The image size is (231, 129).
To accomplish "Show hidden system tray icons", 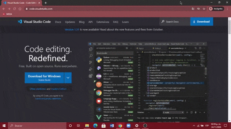I will (194, 126).
